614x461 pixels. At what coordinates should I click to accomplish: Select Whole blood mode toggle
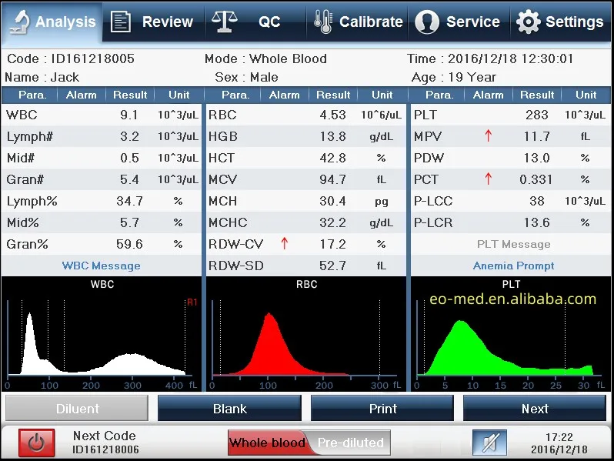pos(268,443)
